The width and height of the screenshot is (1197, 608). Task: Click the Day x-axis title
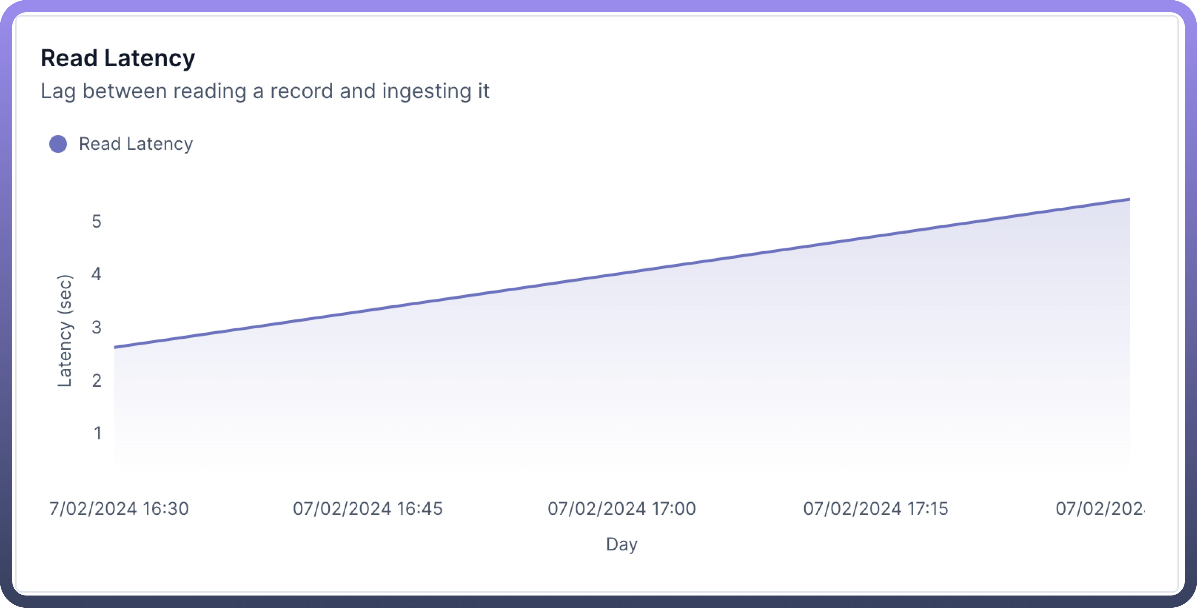pos(622,544)
